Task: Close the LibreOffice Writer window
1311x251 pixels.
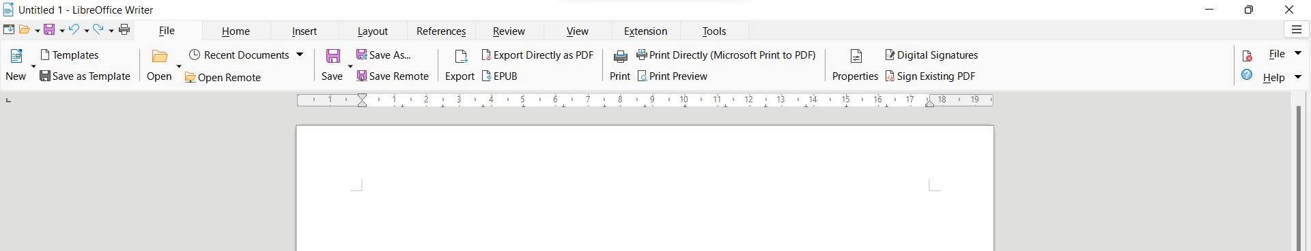Action: [x=1289, y=10]
